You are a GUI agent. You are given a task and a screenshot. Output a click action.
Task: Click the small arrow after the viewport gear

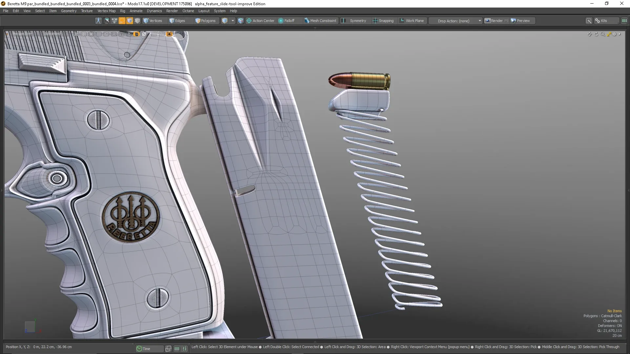(x=619, y=34)
